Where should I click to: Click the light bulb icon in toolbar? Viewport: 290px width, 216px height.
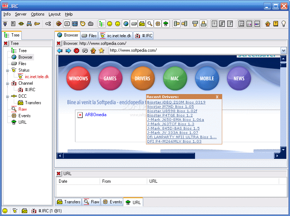283,24
